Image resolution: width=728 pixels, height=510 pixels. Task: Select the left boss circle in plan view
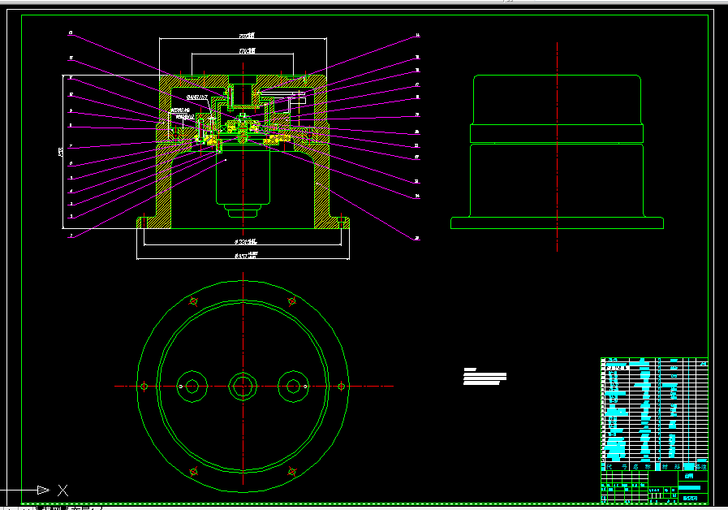point(192,386)
